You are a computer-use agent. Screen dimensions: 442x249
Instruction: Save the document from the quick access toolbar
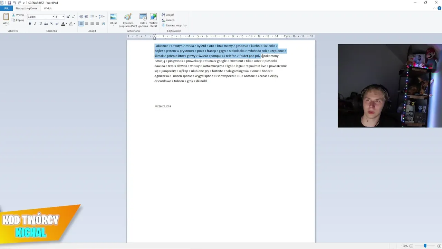point(9,3)
